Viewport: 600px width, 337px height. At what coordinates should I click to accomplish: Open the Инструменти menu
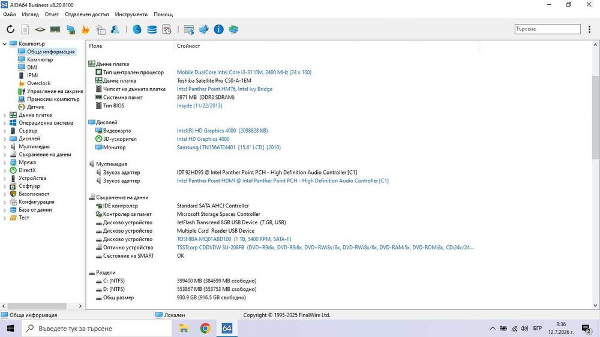pyautogui.click(x=131, y=14)
